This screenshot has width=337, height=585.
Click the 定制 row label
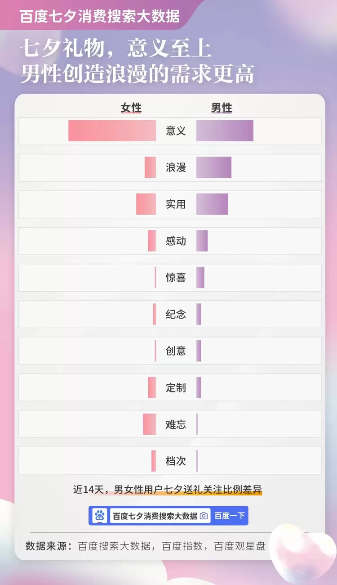(176, 388)
